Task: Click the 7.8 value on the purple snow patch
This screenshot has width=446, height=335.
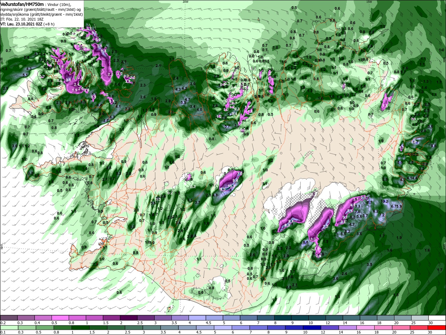Action: coord(239,173)
